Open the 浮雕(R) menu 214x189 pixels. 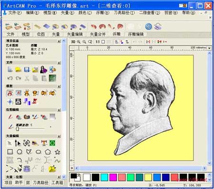pyautogui.click(x=102, y=13)
